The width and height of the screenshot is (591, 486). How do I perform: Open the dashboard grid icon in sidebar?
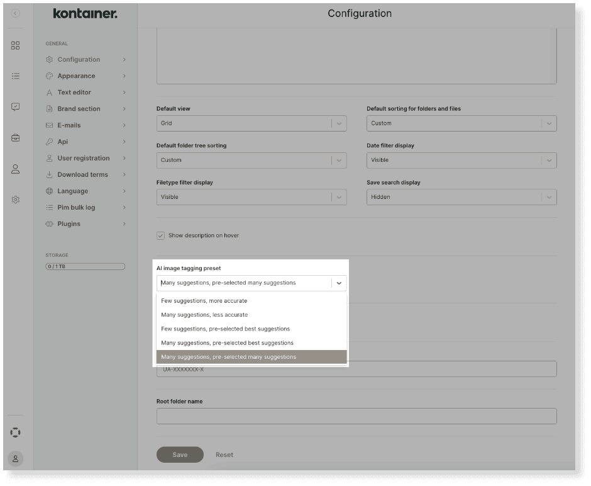pos(16,45)
